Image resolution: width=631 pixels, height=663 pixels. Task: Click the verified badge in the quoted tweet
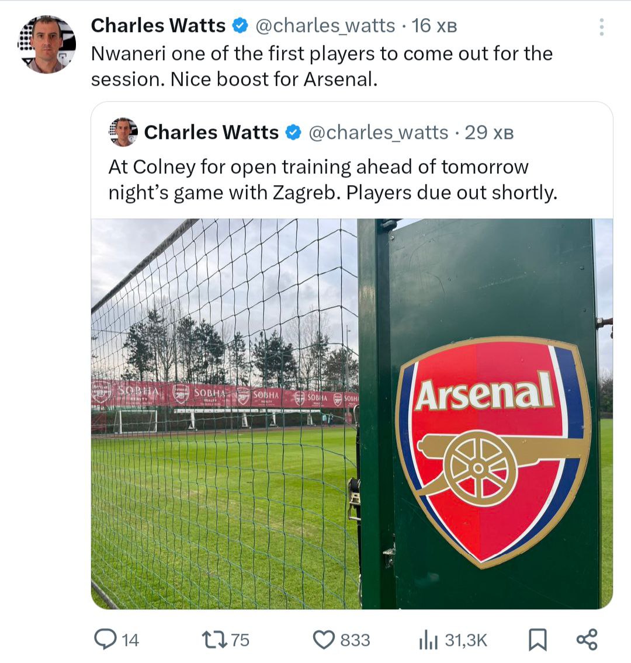click(x=293, y=133)
